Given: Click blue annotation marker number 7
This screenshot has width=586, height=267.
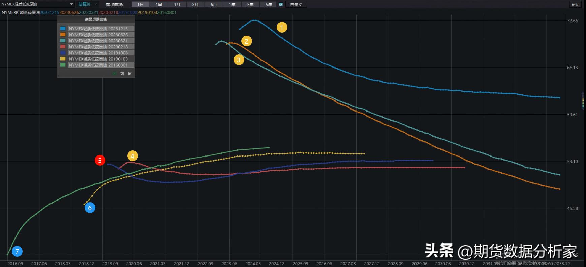Looking at the screenshot, I should tap(17, 251).
